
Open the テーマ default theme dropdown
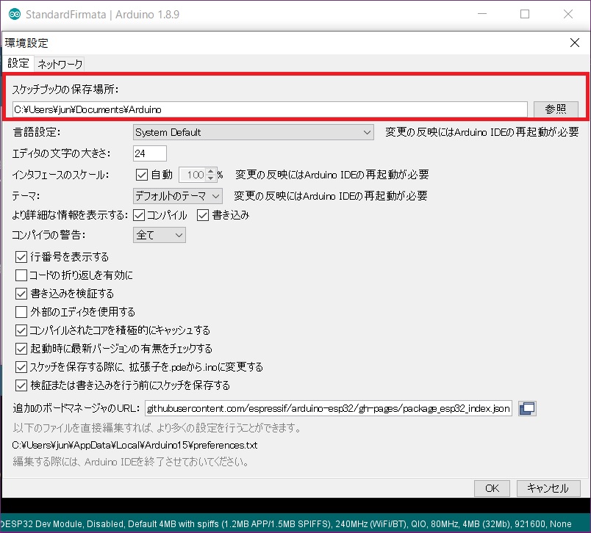(x=178, y=196)
